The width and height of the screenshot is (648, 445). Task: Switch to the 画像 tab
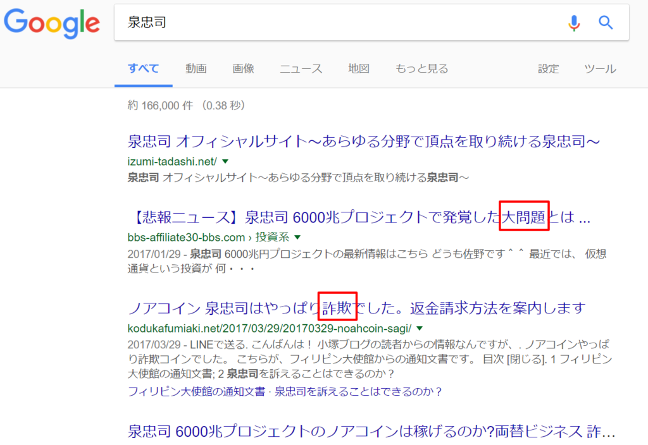coord(243,68)
